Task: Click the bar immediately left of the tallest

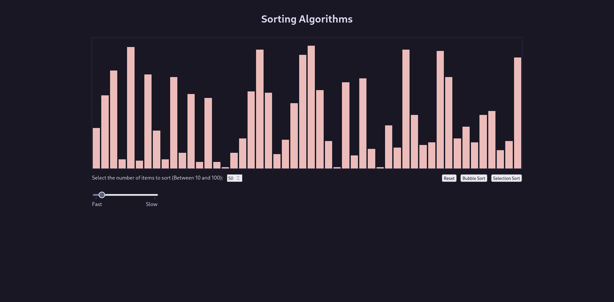Action: tap(303, 112)
